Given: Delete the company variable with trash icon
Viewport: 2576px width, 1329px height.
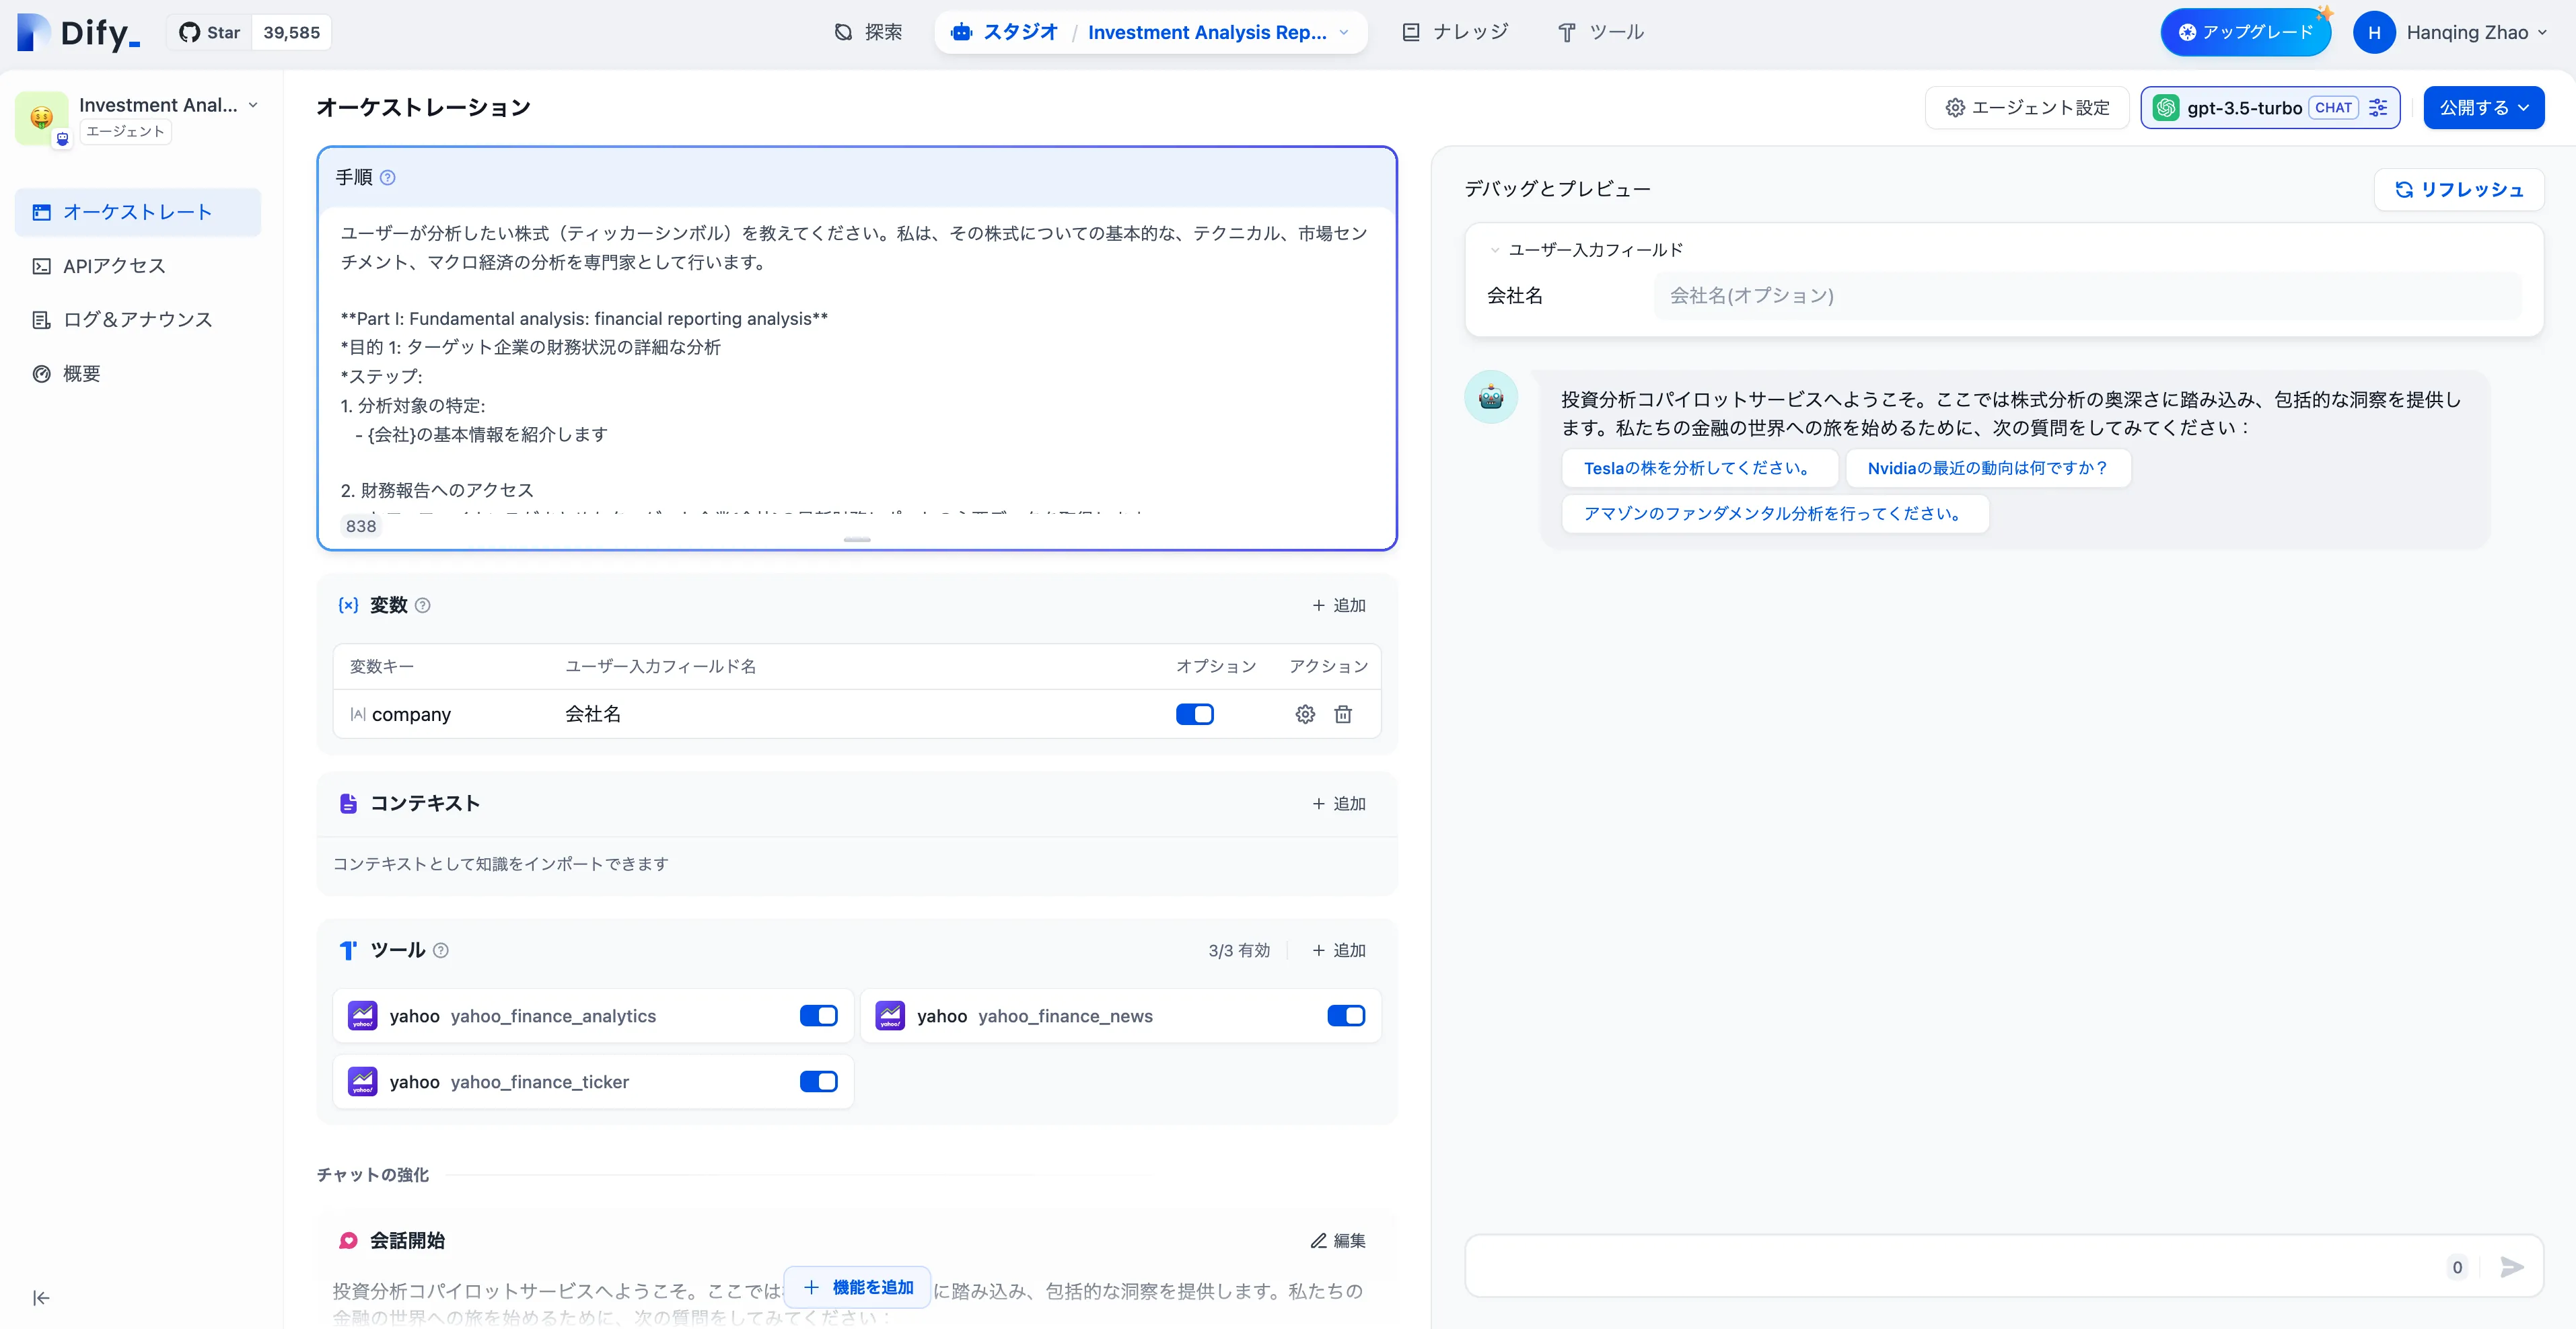Looking at the screenshot, I should coord(1343,714).
